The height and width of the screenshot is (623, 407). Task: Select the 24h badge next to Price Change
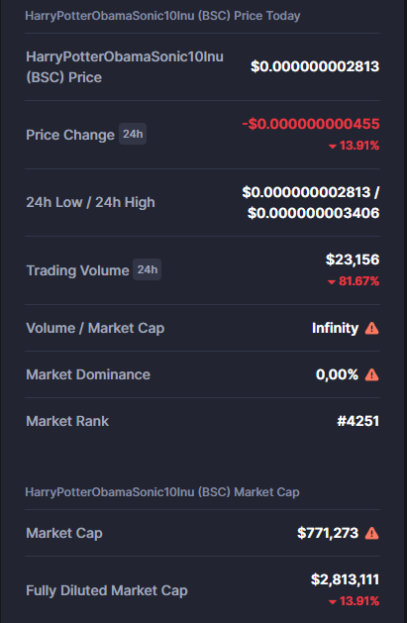133,134
